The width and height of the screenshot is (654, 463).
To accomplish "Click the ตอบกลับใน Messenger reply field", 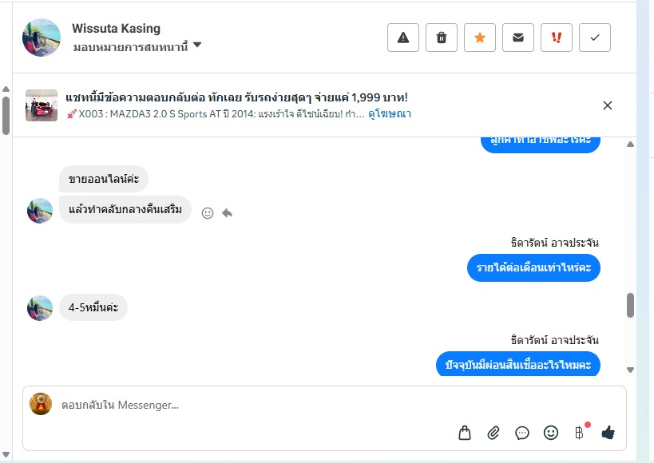I will tap(240, 405).
